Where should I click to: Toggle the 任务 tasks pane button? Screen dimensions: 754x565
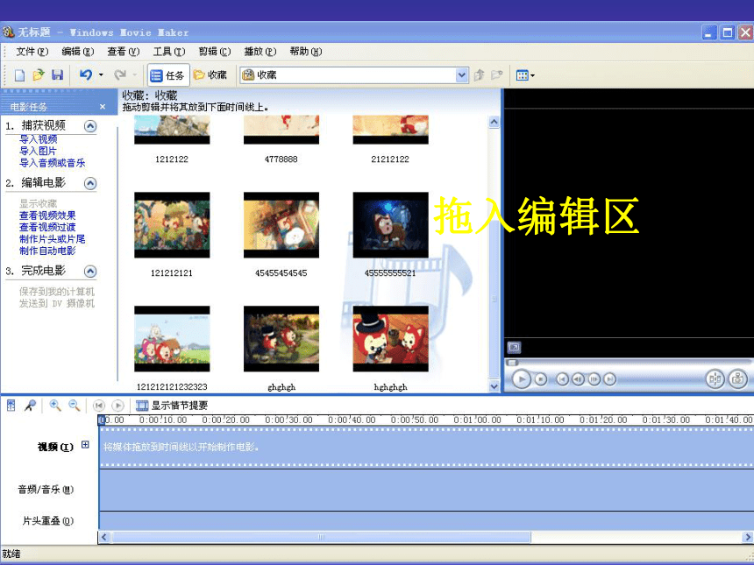point(168,75)
